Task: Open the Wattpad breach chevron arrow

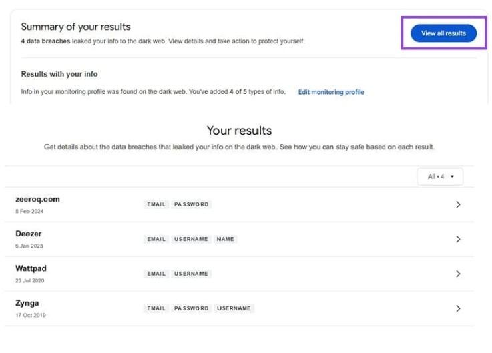Action: click(x=458, y=274)
